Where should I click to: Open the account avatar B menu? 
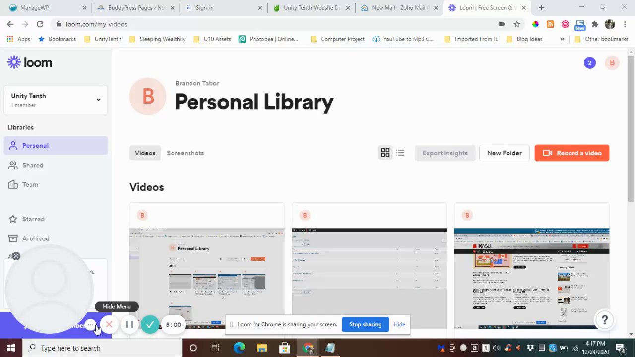click(612, 63)
